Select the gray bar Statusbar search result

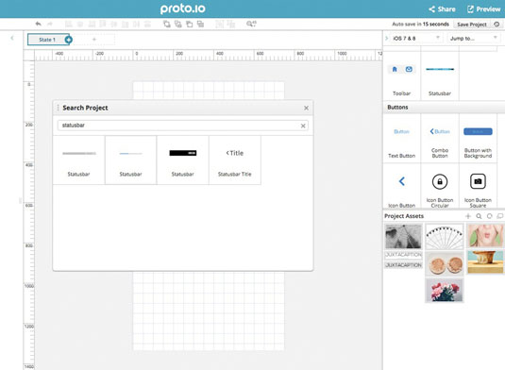[79, 160]
